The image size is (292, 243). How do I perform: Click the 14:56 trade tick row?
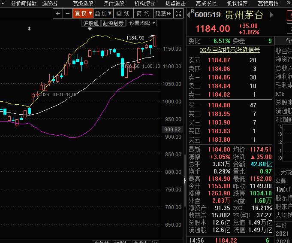tap(230, 240)
